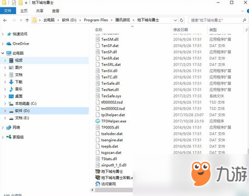Expand the ribbon with the chevron
This screenshot has height=196, width=249.
[242, 11]
